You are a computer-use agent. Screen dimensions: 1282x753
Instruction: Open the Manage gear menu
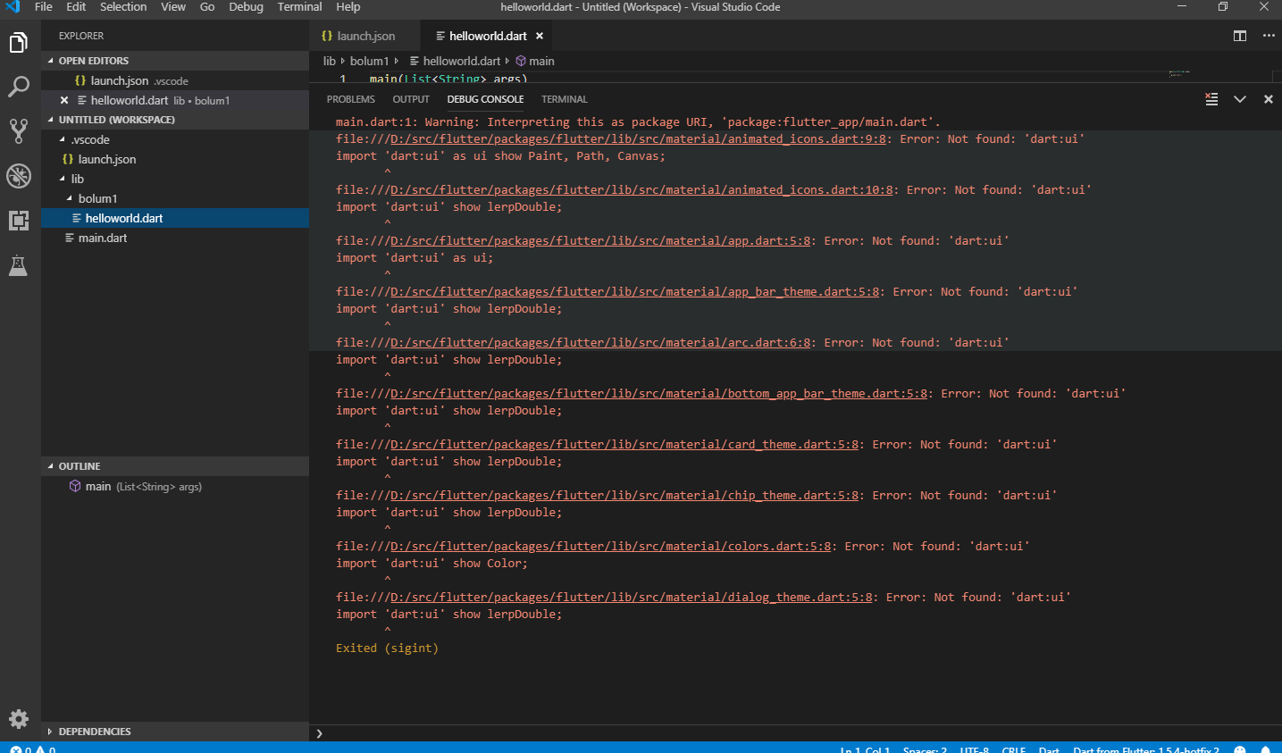[x=19, y=718]
